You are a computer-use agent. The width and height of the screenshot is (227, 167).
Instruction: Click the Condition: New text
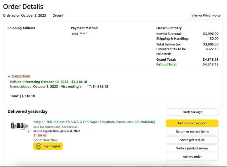[45, 140]
